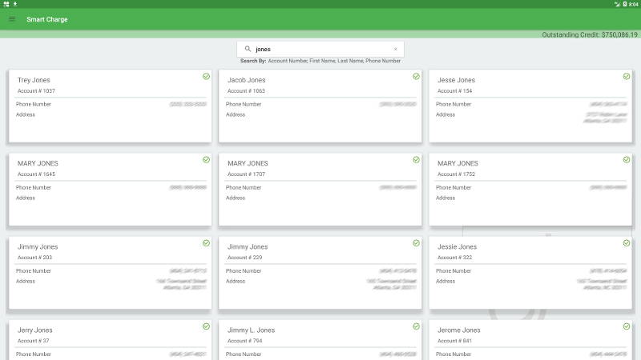Image resolution: width=641 pixels, height=360 pixels.
Task: Click the "Account # 1645" text
Action: point(36,174)
